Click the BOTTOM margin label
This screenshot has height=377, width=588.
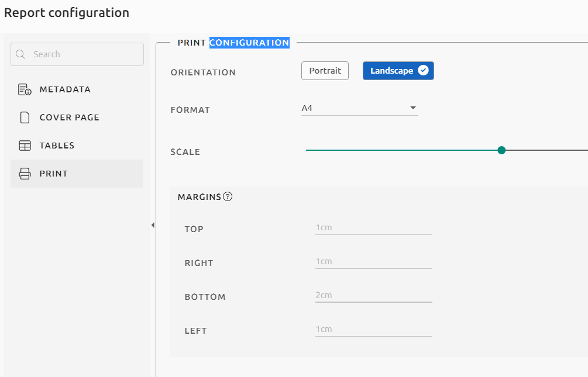(205, 297)
